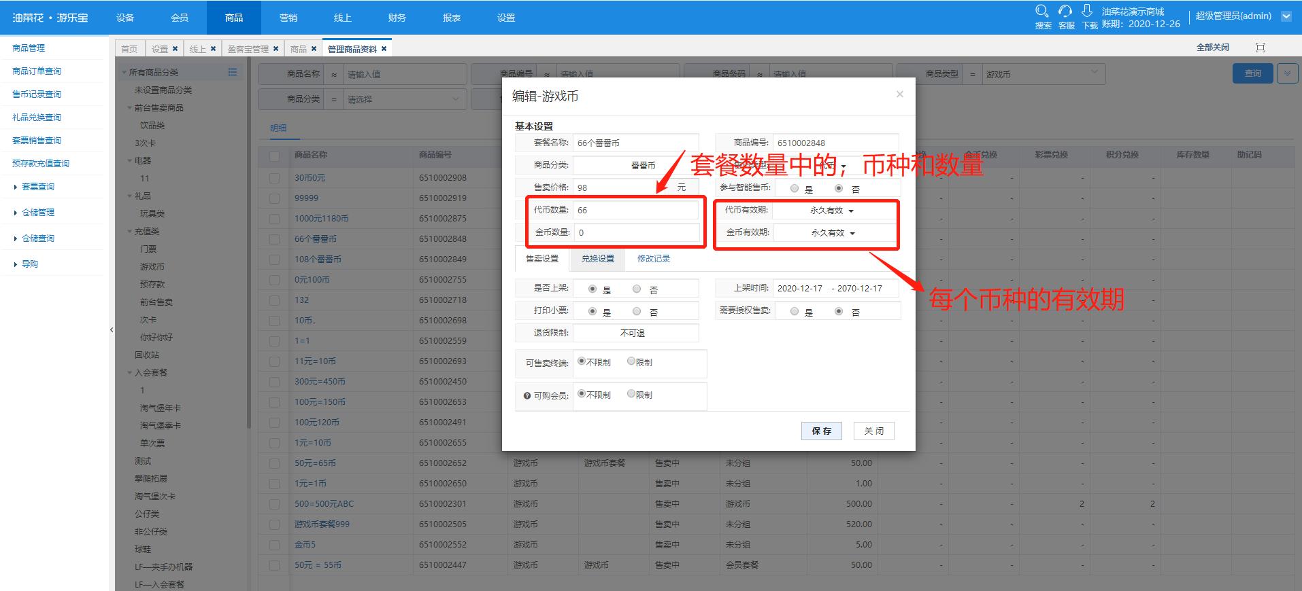
Task: Open the 报表 top menu
Action: 452,17
